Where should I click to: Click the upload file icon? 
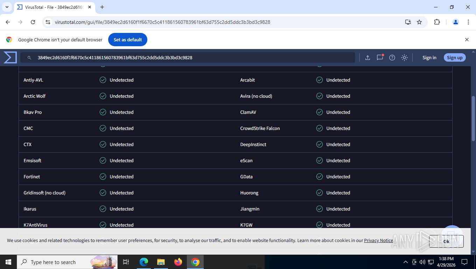click(367, 57)
